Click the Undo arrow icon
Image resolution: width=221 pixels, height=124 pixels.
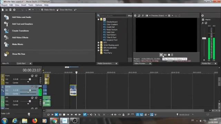coord(30,10)
